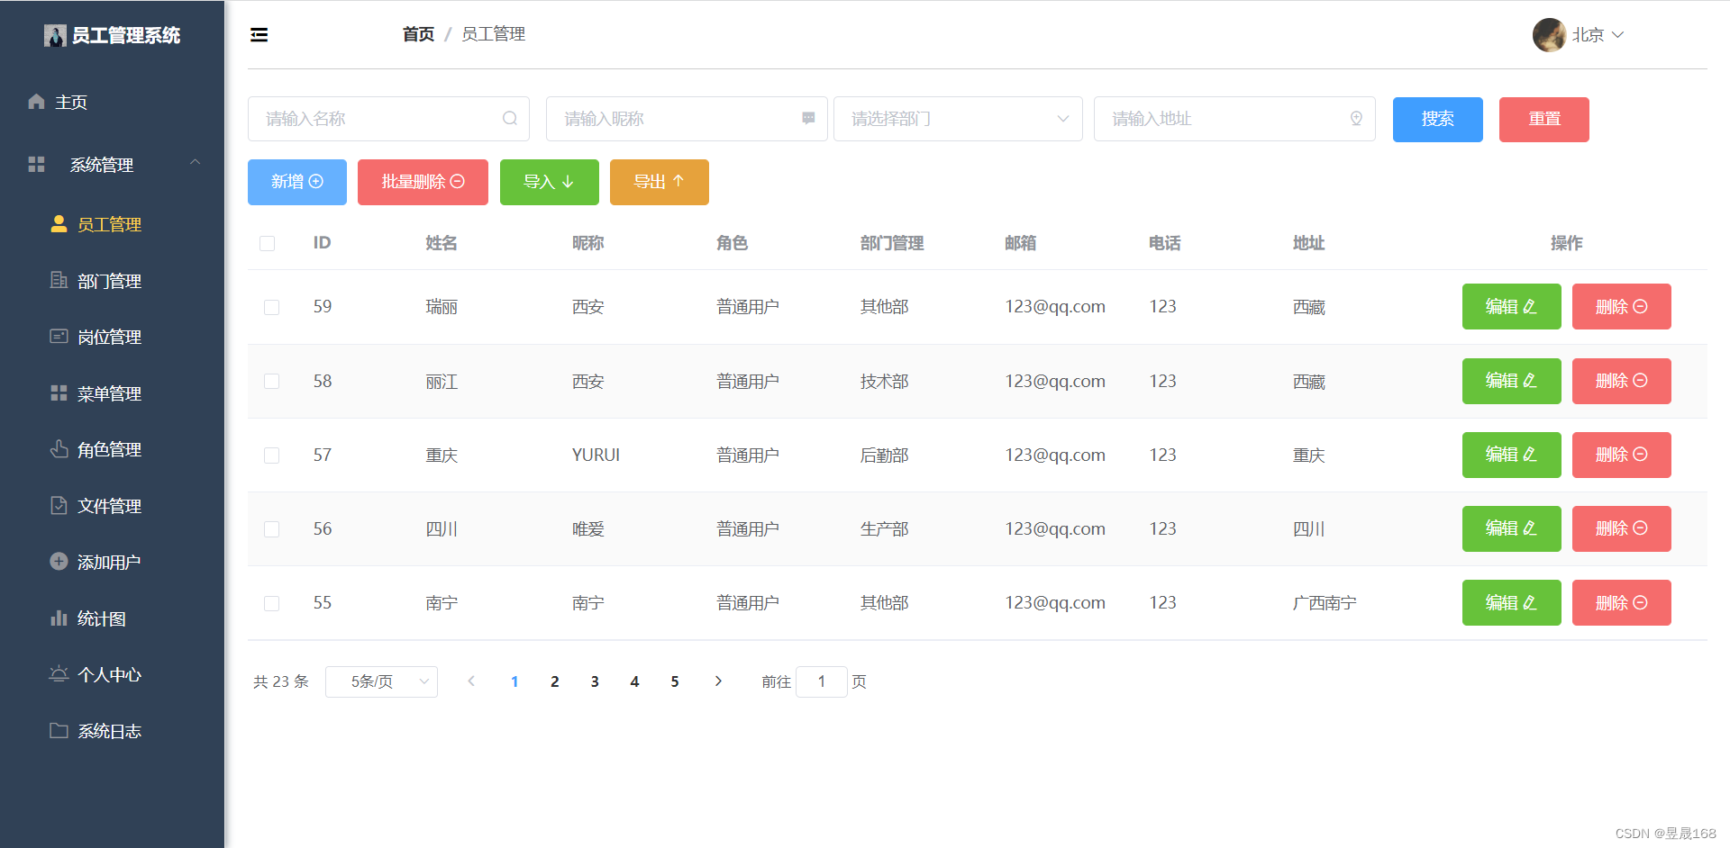This screenshot has height=848, width=1730.
Task: Click the card icon beside 岗位管理
Action: tap(59, 337)
